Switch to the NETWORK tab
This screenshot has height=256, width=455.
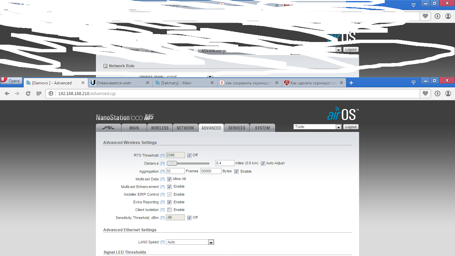click(x=186, y=128)
